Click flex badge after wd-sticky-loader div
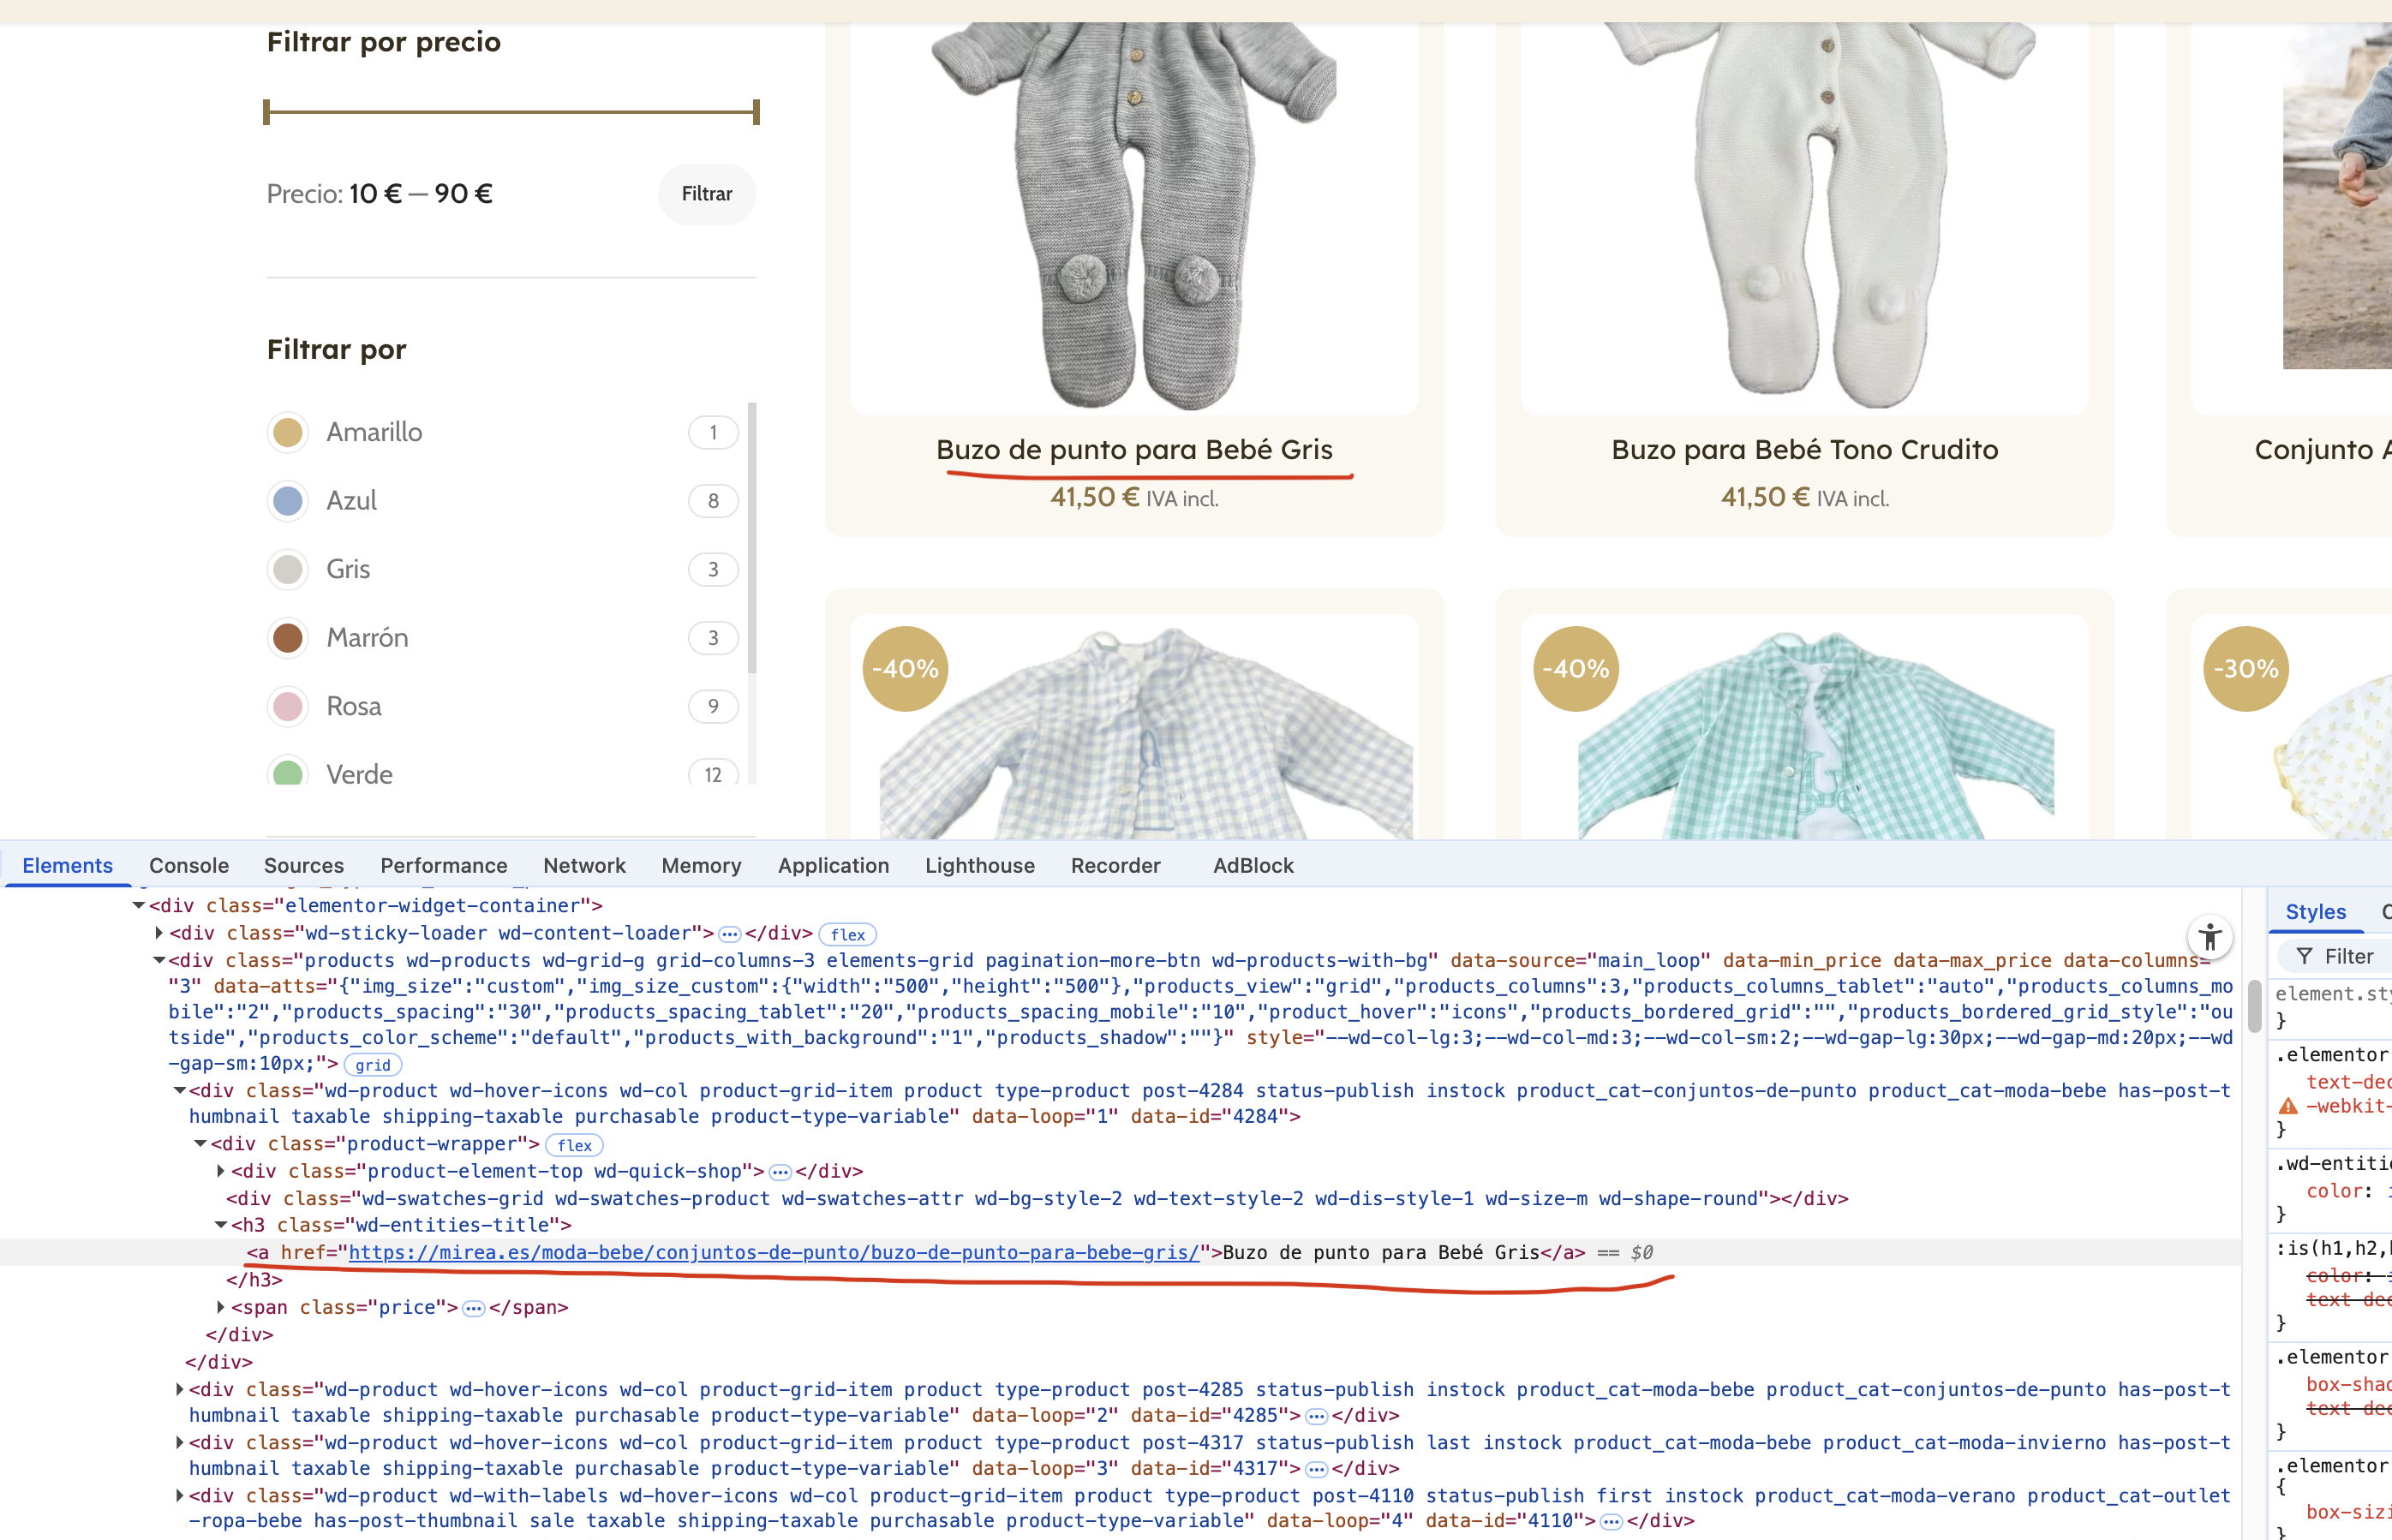 pos(847,934)
